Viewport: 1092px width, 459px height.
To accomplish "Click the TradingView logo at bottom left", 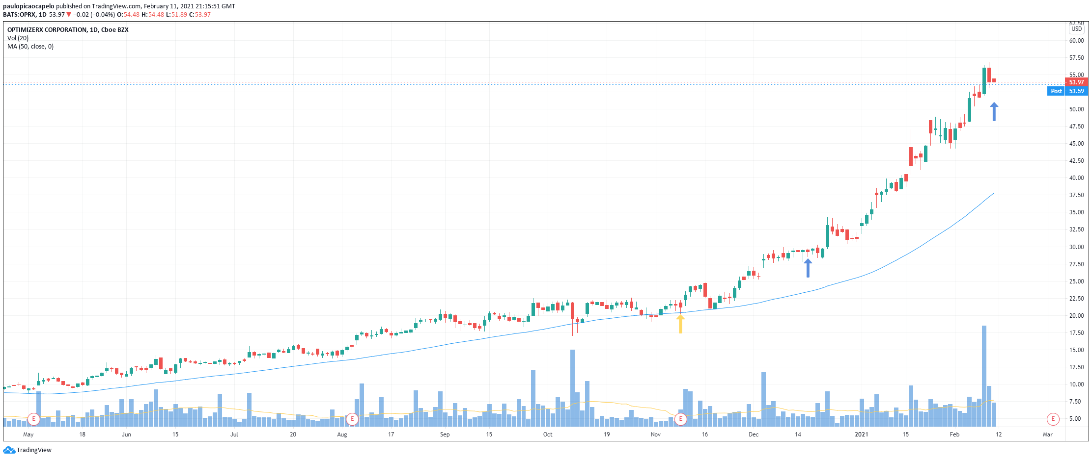I will (28, 450).
